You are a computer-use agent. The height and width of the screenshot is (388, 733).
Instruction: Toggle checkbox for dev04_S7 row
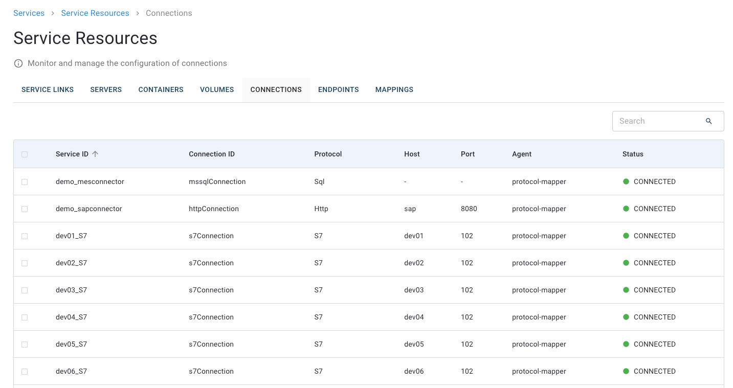click(x=25, y=317)
